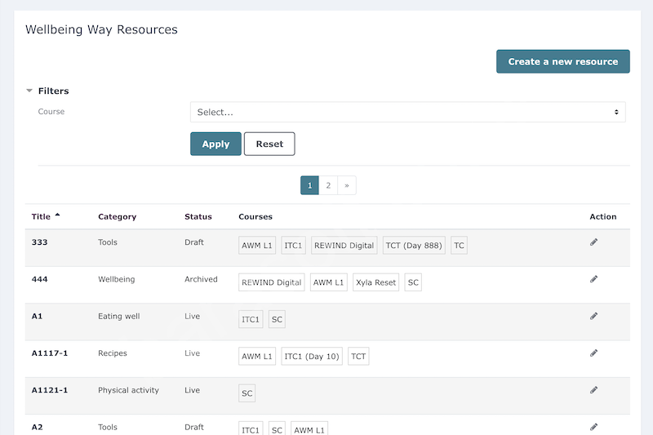
Task: Collapse the Filters section triangle
Action: pos(29,91)
